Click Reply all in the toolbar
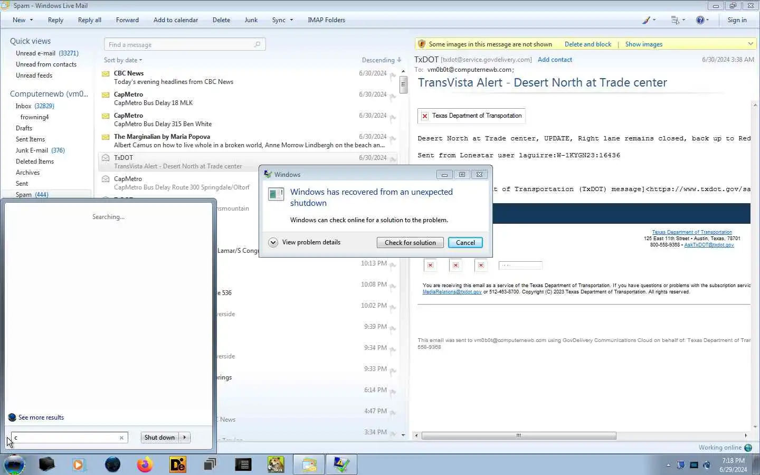The image size is (760, 475). [x=90, y=20]
